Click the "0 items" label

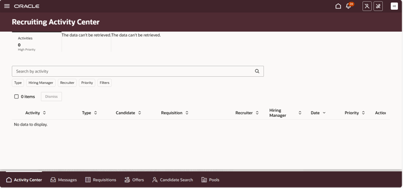click(28, 96)
